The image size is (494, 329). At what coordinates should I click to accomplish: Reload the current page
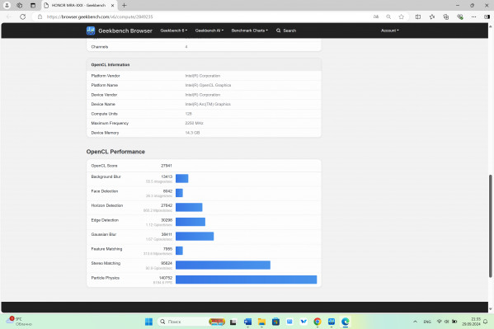click(x=23, y=16)
